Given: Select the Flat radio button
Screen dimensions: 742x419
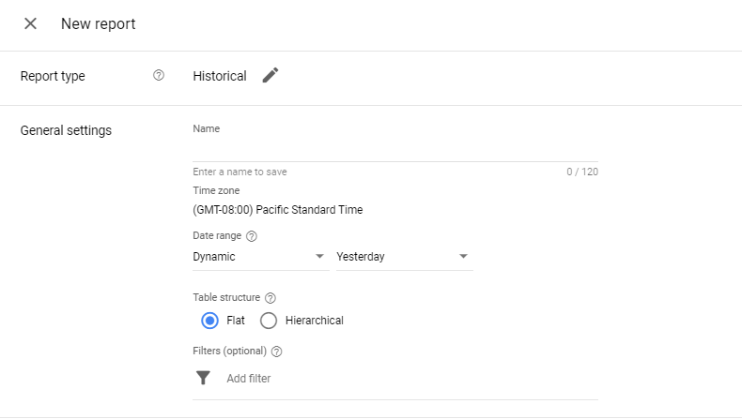Looking at the screenshot, I should (209, 321).
